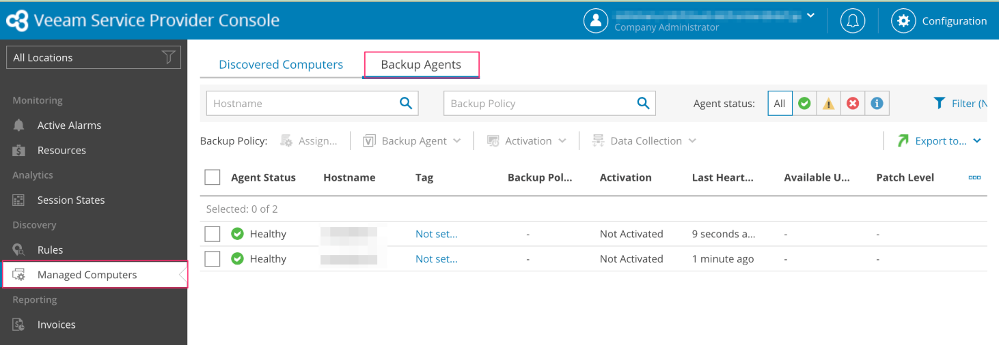Sort by the Last Heartbeat column header
The image size is (999, 345).
tap(723, 177)
